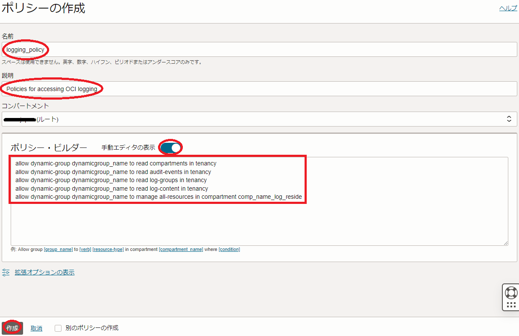Click the sliders icon beside 拡張オプションの表示

6,272
